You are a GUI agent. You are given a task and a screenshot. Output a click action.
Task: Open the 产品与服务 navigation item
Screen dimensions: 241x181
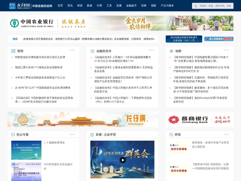167,6
